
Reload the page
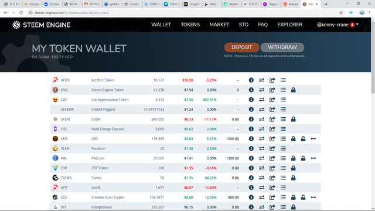21,13
